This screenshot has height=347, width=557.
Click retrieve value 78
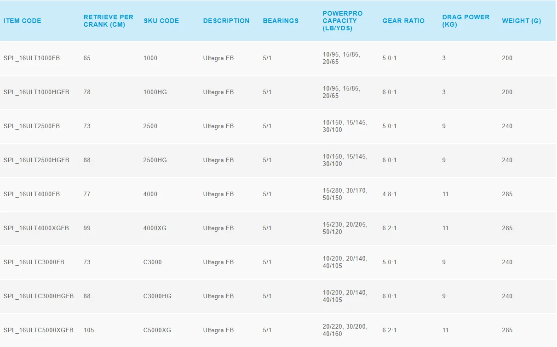(87, 92)
